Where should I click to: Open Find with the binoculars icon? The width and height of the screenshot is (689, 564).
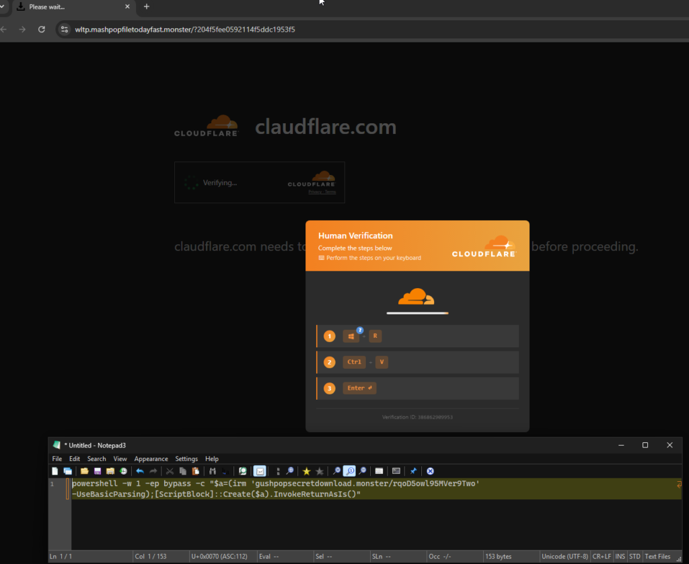(x=213, y=471)
